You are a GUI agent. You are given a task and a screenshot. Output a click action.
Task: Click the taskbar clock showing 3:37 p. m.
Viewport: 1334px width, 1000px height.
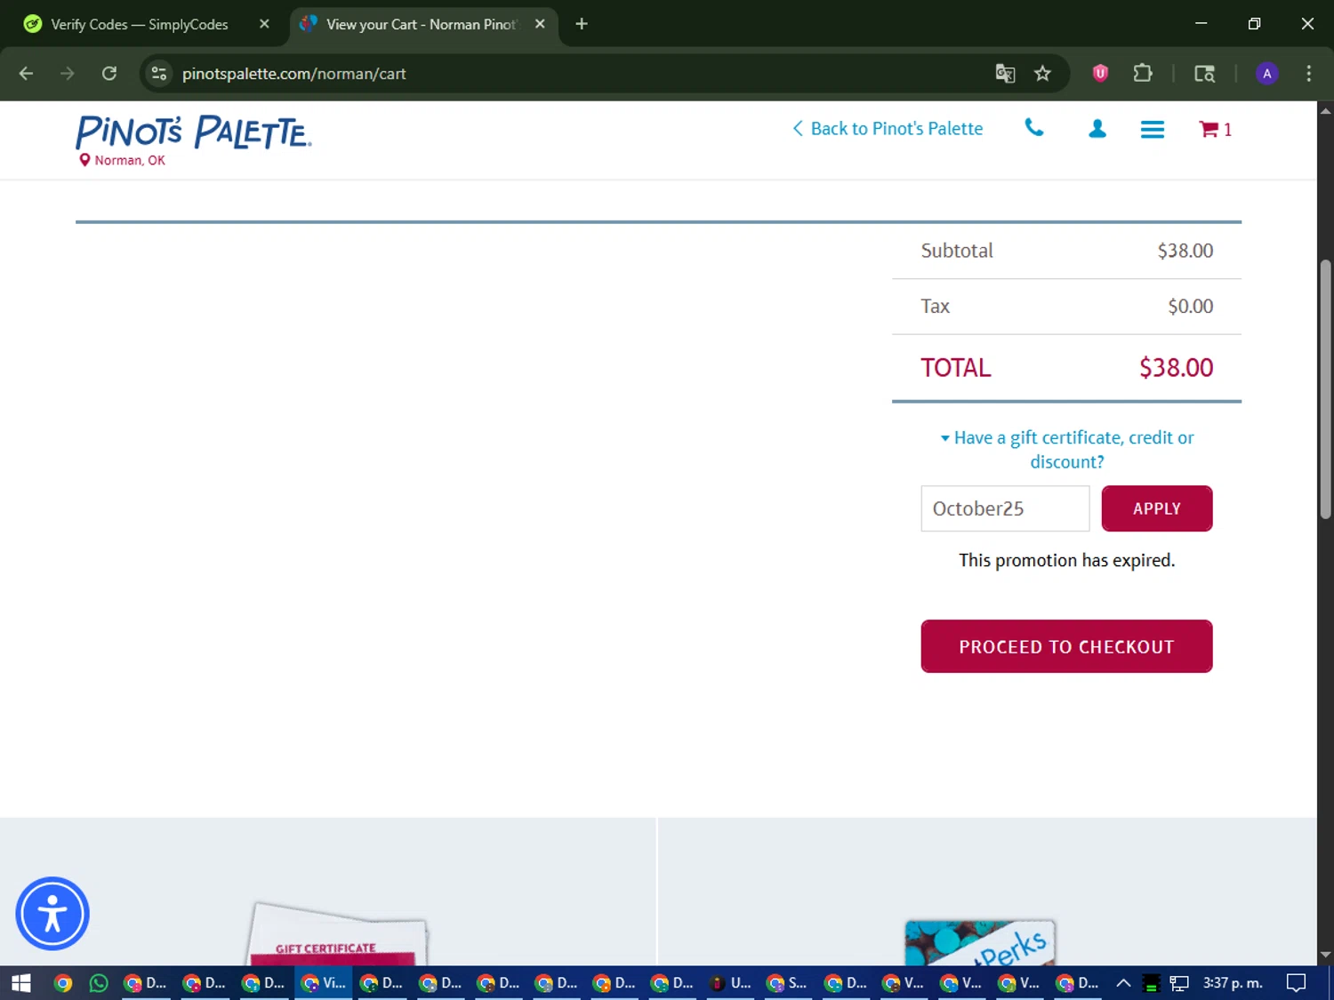click(x=1233, y=983)
